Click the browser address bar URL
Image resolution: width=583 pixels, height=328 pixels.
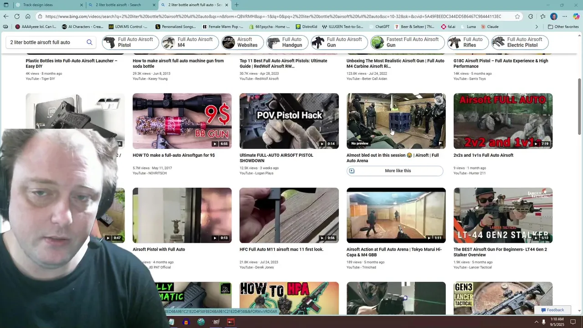[273, 16]
